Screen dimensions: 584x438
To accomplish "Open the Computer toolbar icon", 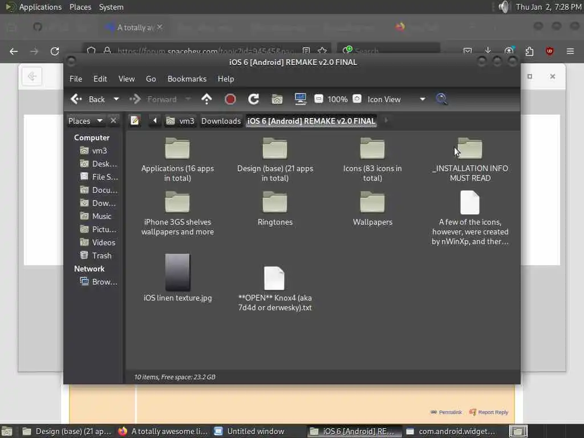I will [300, 99].
